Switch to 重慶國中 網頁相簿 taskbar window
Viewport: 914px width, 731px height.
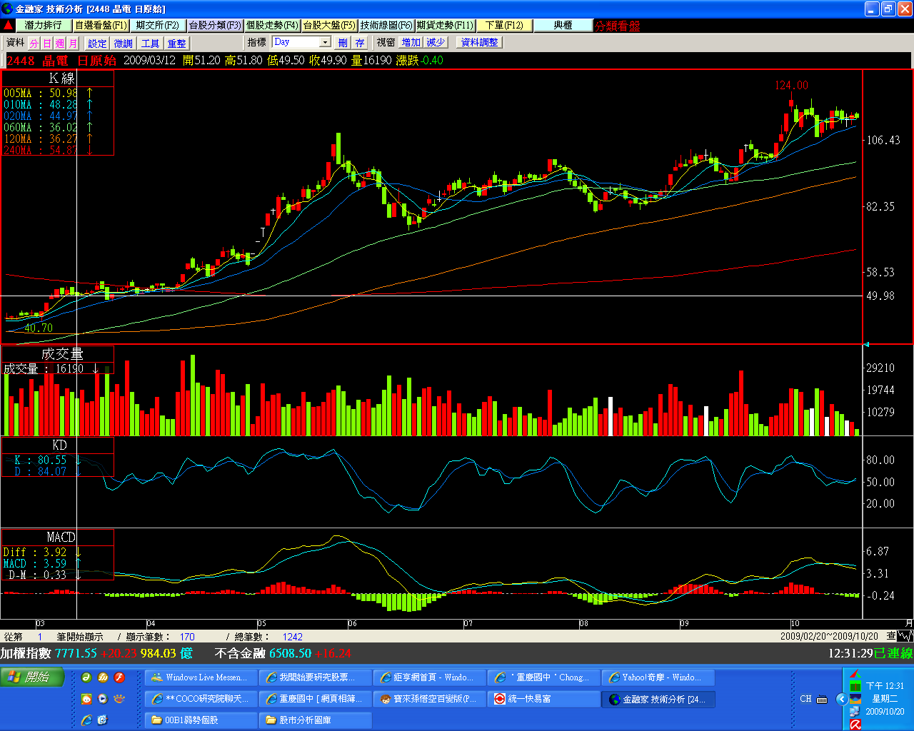[315, 699]
